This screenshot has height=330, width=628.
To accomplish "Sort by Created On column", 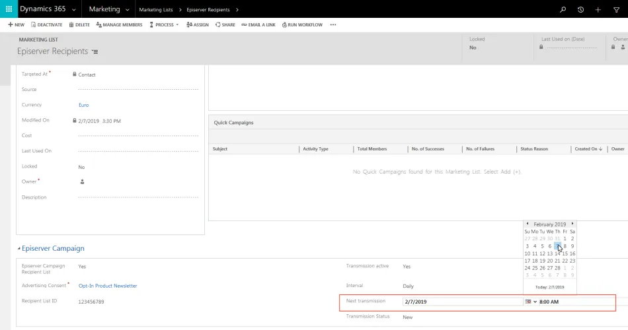I will 588,148.
